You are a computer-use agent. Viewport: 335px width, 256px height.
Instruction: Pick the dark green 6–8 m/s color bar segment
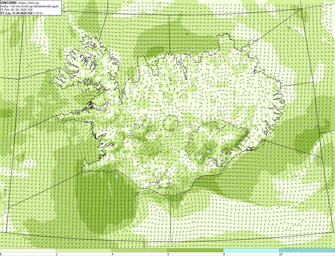(195, 251)
